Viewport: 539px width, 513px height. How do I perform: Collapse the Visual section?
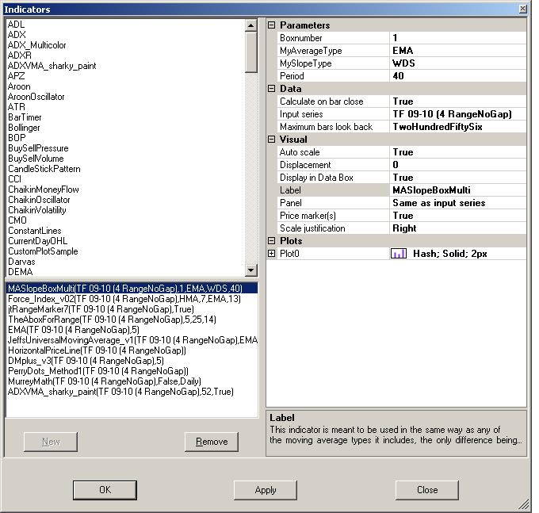click(272, 140)
